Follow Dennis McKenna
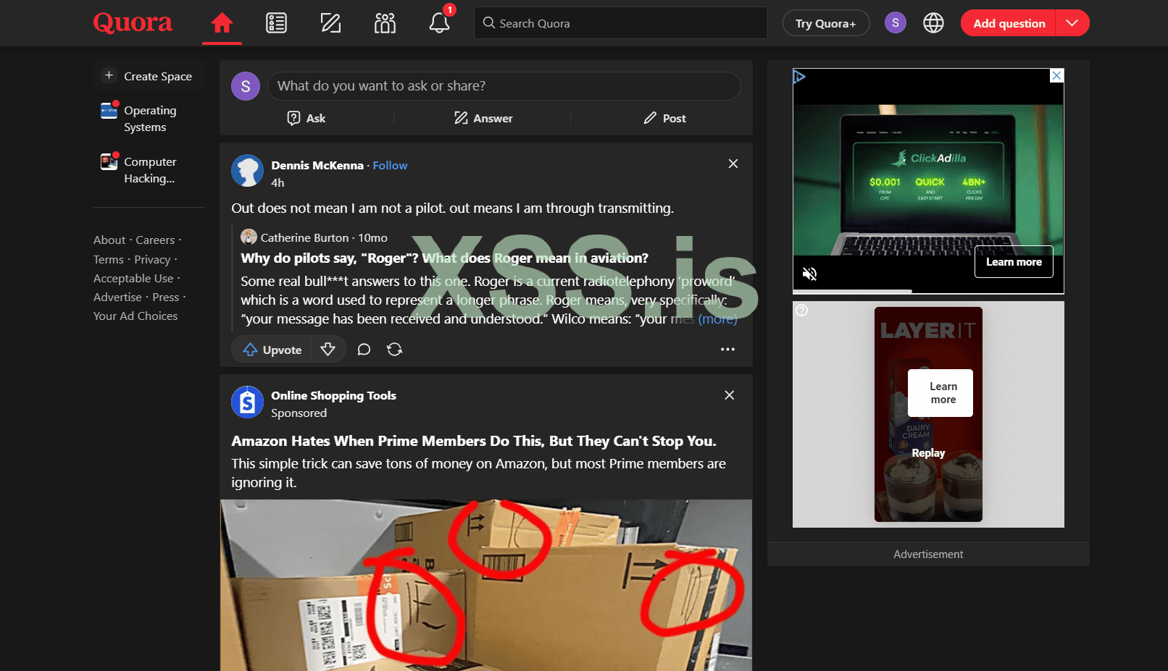Image resolution: width=1168 pixels, height=671 pixels. (390, 166)
